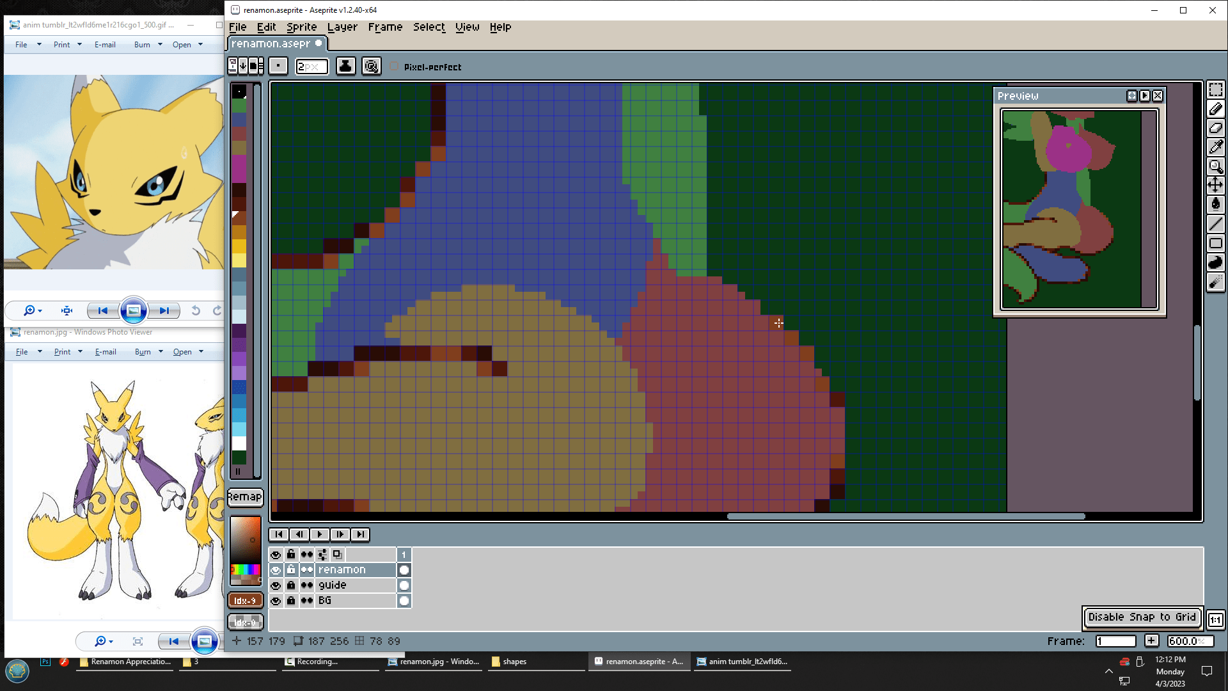Open the Layer menu
The height and width of the screenshot is (691, 1228).
342,27
